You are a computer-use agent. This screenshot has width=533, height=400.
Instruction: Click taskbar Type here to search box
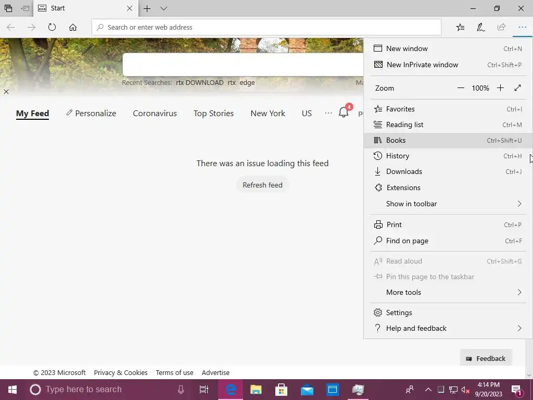click(109, 390)
